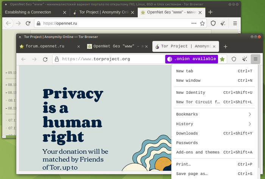Expand the Bookmarks submenu chevron
Viewport: 265px width, 179px height.
tap(250, 114)
